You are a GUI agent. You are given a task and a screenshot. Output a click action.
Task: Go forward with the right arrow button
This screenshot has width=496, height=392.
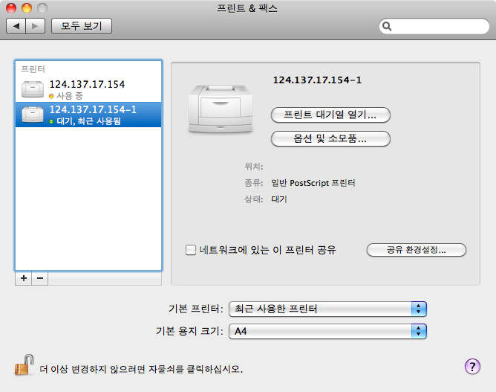pos(35,26)
